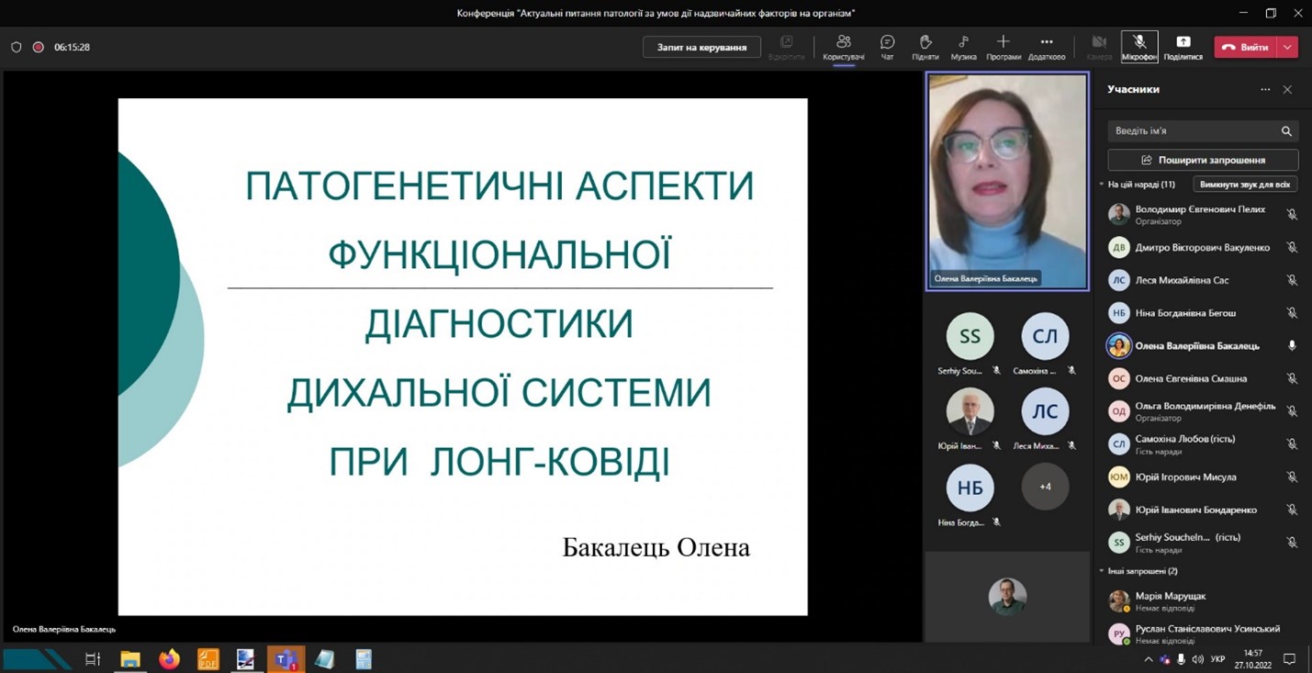Click 'Запит на керування' button
Viewport: 1312px width, 673px height.
pos(701,47)
